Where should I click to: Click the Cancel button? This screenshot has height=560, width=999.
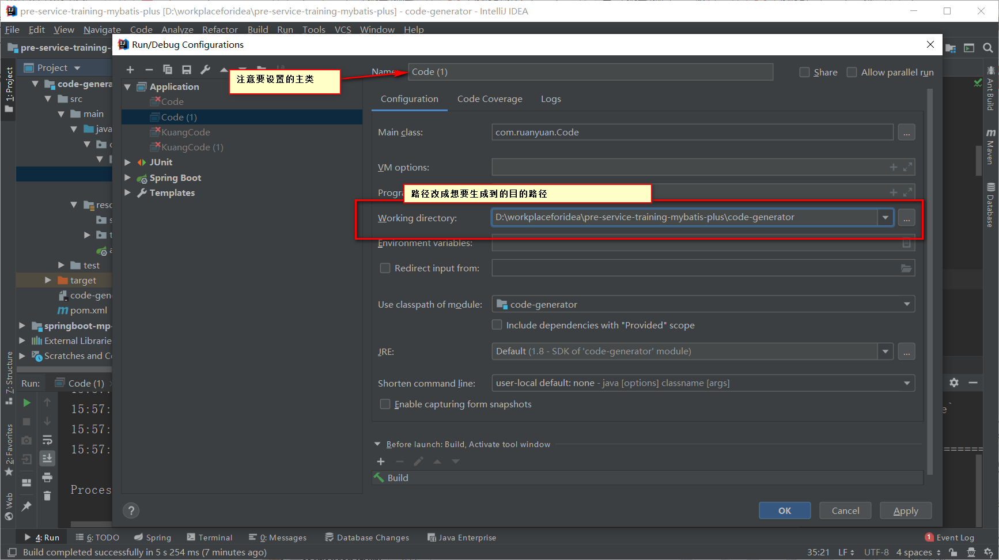click(845, 510)
